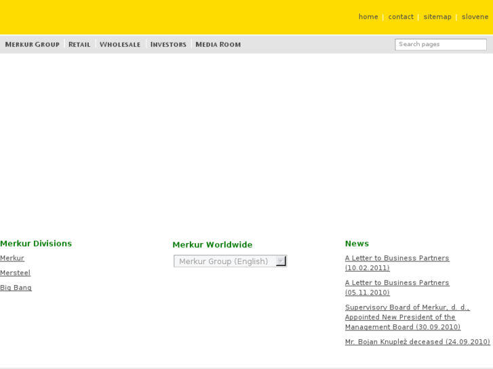
Task: Open the Merkur division link
Action: coord(12,258)
